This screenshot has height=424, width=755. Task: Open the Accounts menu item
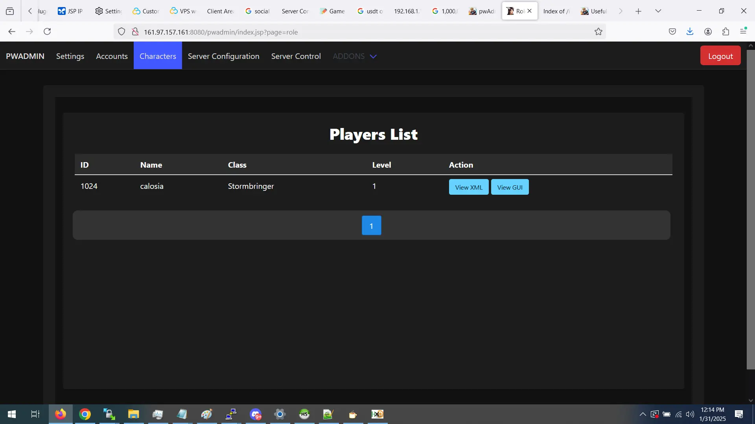tap(112, 56)
